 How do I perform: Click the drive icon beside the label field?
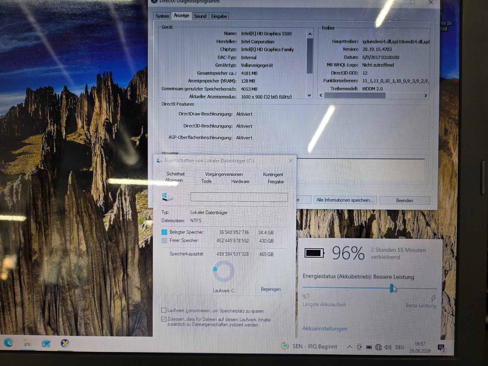(x=167, y=197)
